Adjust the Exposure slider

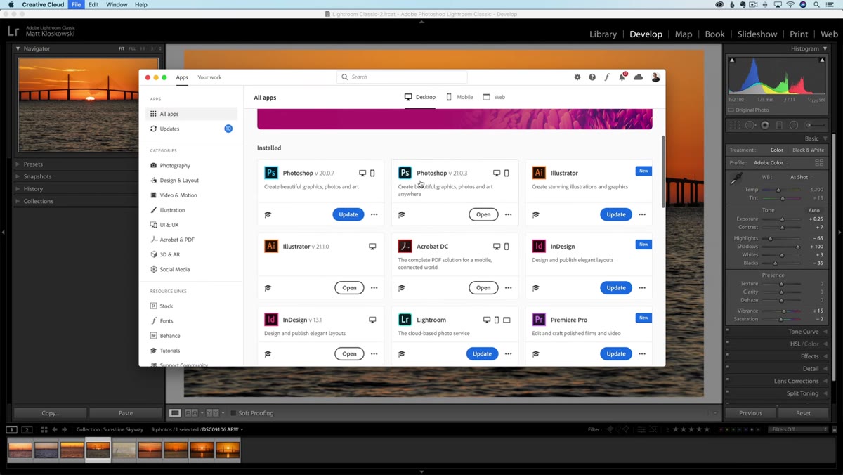[x=783, y=219]
